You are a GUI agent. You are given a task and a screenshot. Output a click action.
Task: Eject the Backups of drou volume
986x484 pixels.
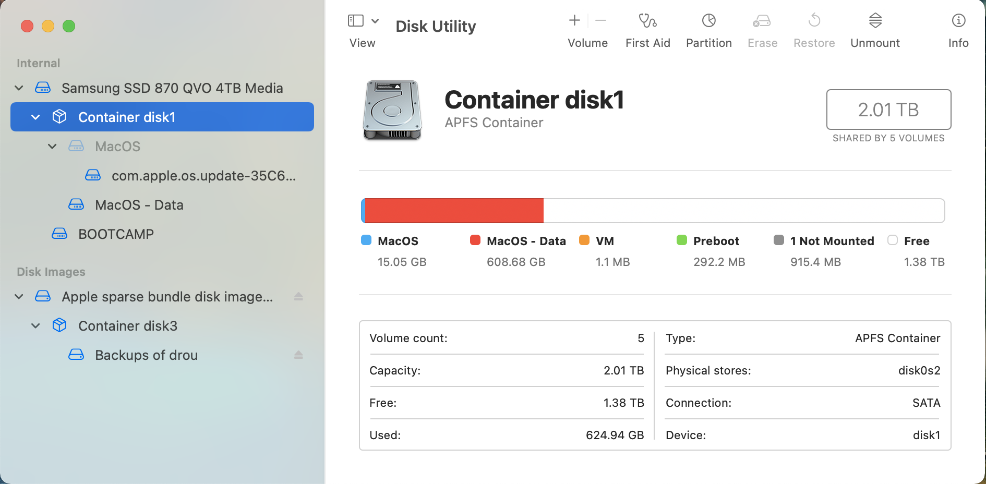[x=298, y=355]
